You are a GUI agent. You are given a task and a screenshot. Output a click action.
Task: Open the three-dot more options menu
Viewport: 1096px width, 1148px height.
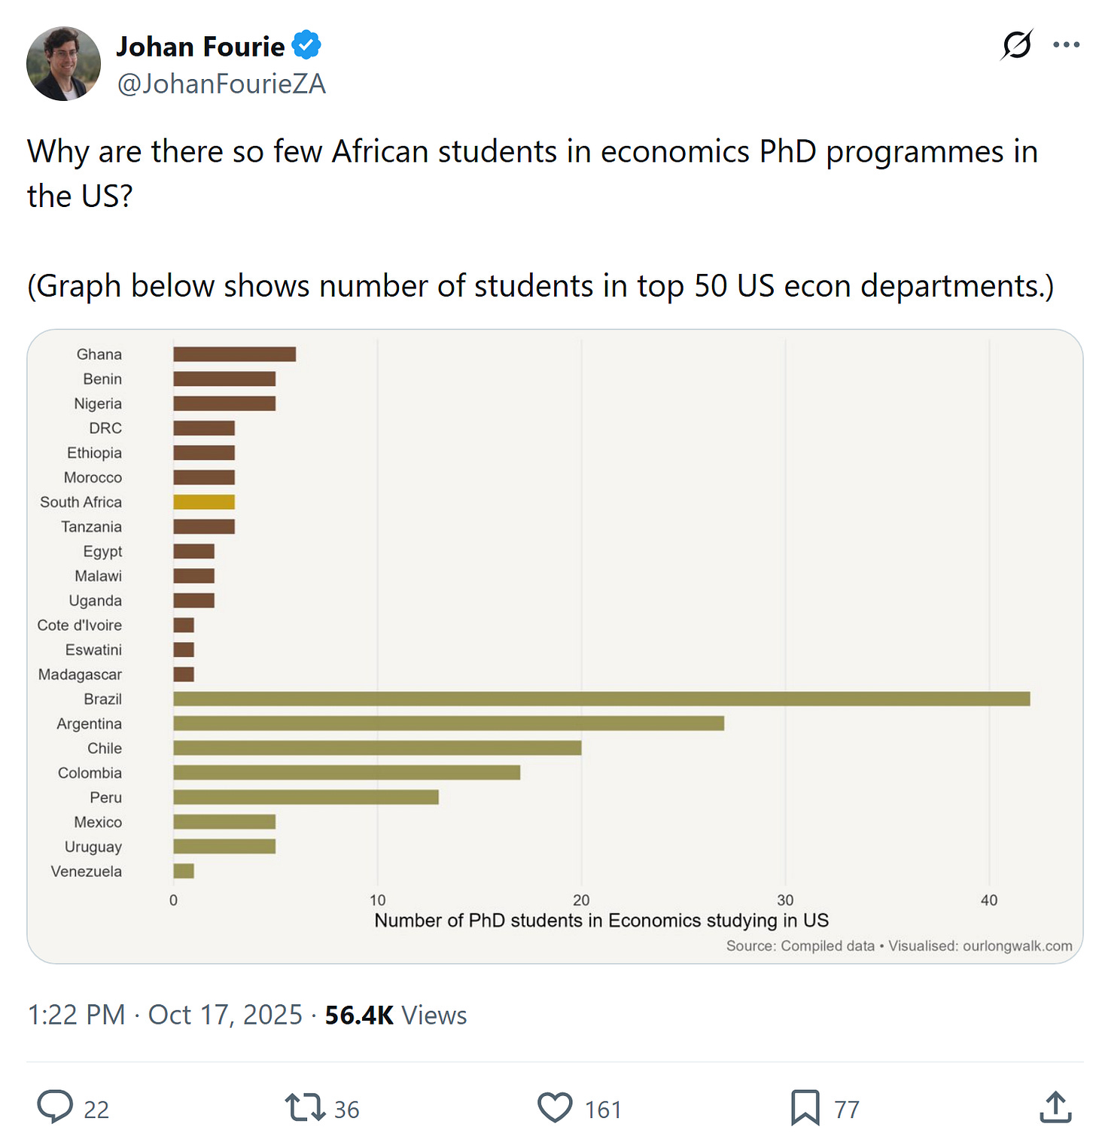tap(1067, 45)
